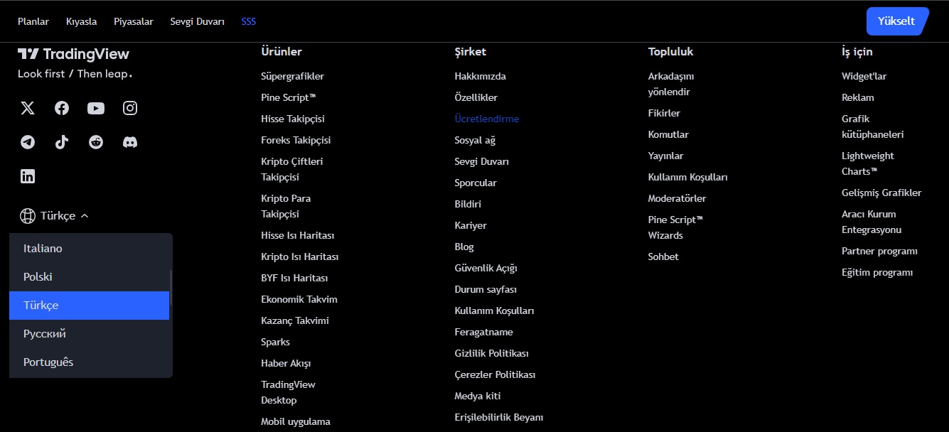949x432 pixels.
Task: Select Italiano from the language list
Action: pos(43,249)
